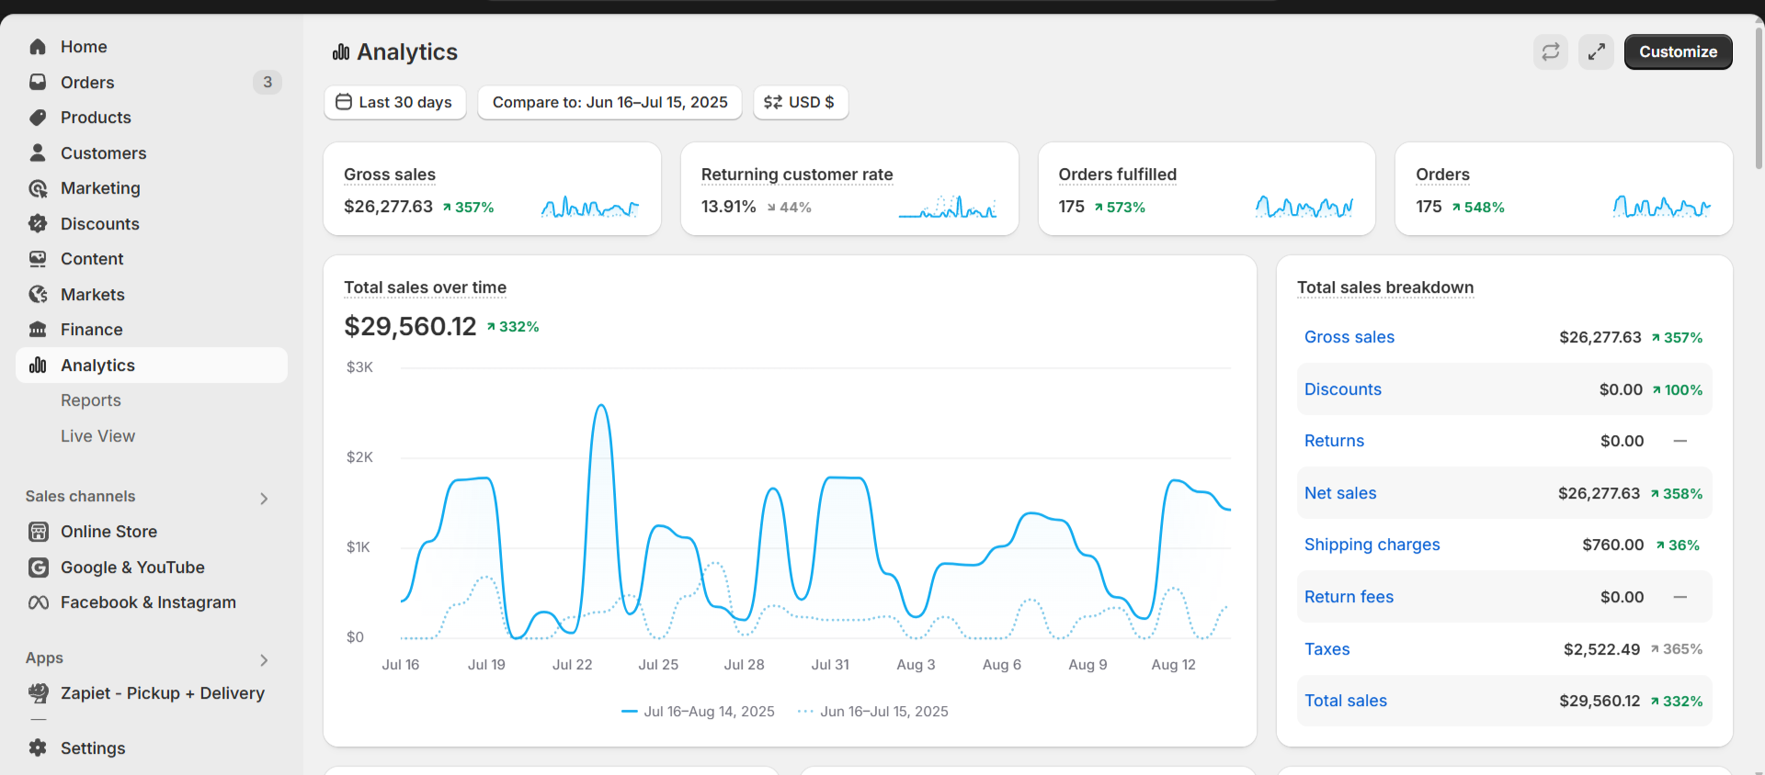The image size is (1765, 775).
Task: Click the Customers person icon
Action: point(38,153)
